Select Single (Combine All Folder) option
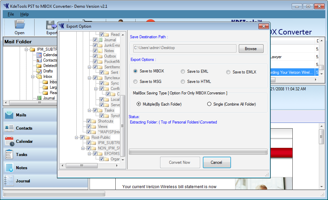 pos(209,104)
